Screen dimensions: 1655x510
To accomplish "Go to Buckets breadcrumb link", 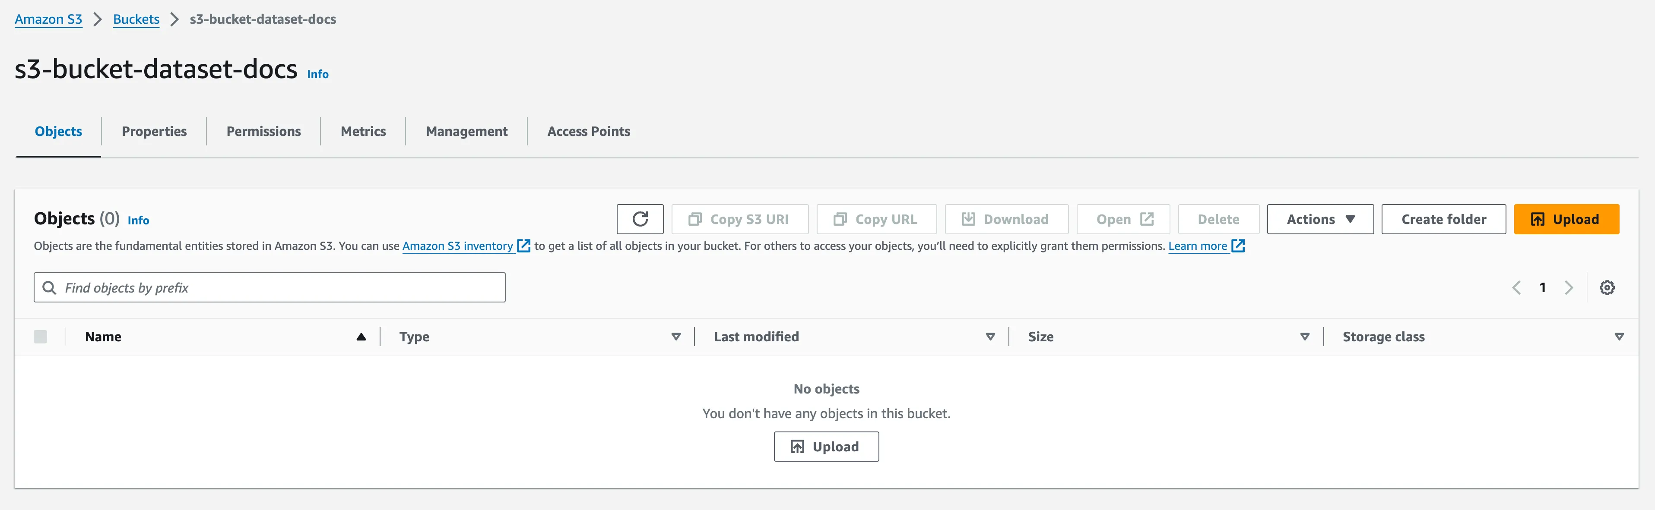I will tap(136, 19).
